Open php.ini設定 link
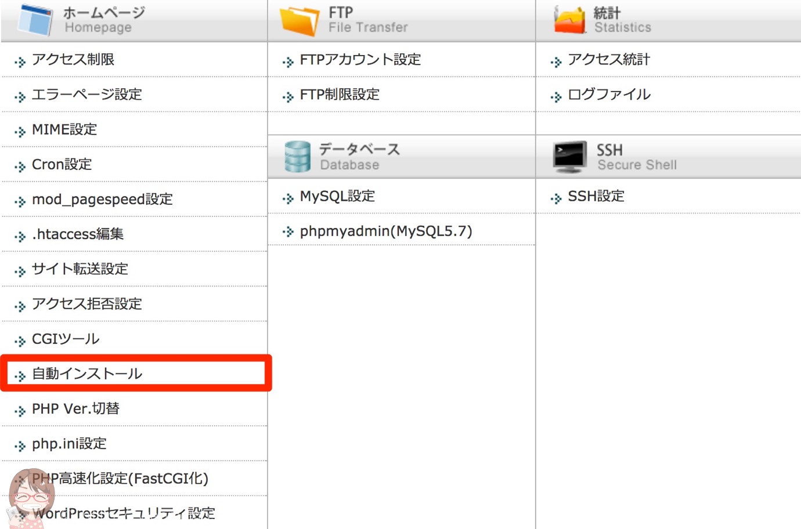Screen dimensions: 801x529 click(70, 444)
